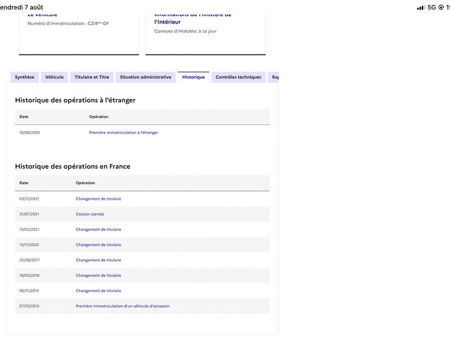Select the date 07/10/2013

click(29, 306)
